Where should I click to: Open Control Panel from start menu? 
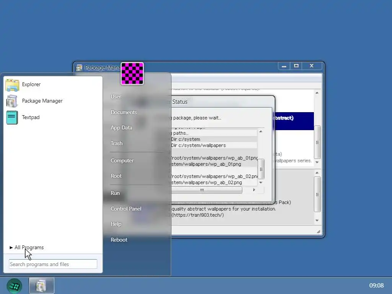pyautogui.click(x=126, y=209)
